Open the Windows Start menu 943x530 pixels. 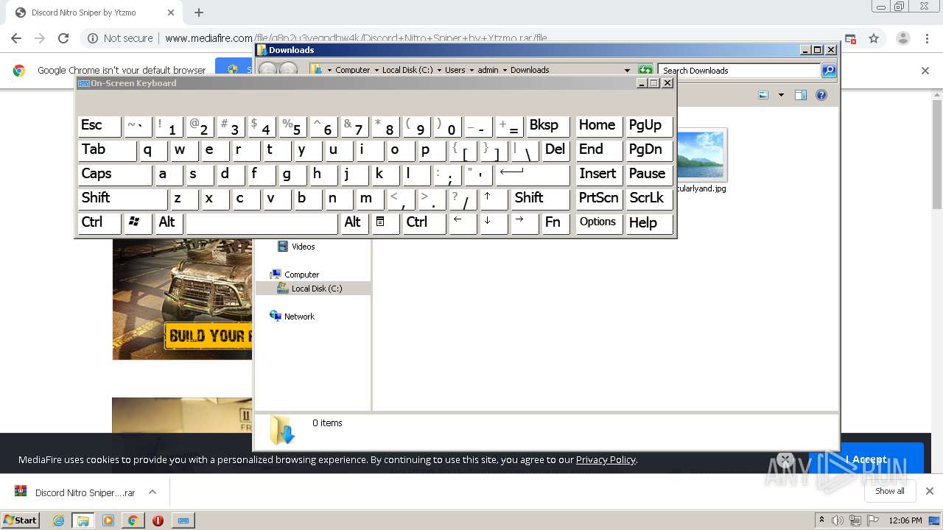click(21, 520)
